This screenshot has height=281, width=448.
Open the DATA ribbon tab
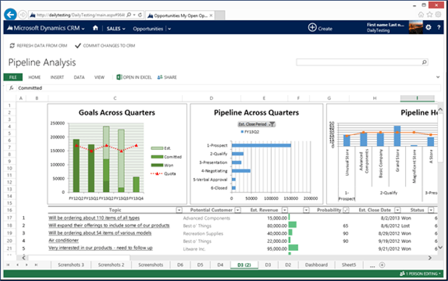(x=79, y=77)
